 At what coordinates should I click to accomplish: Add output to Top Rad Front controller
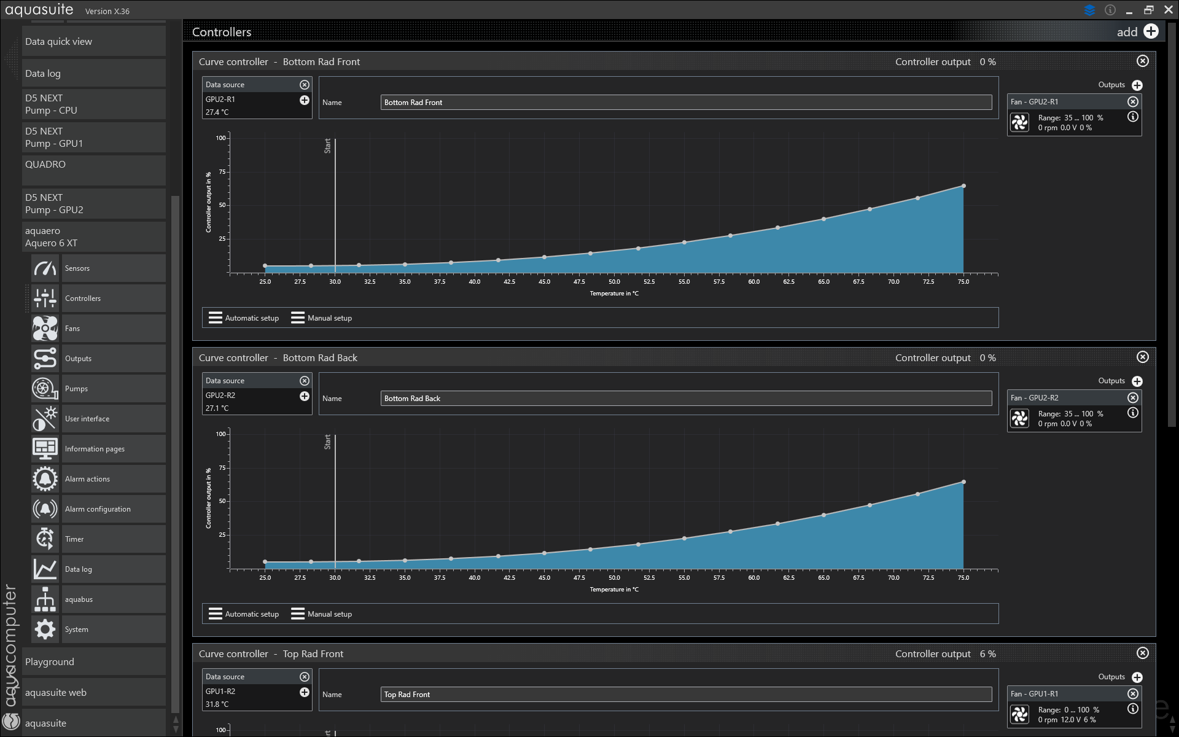click(x=1137, y=677)
